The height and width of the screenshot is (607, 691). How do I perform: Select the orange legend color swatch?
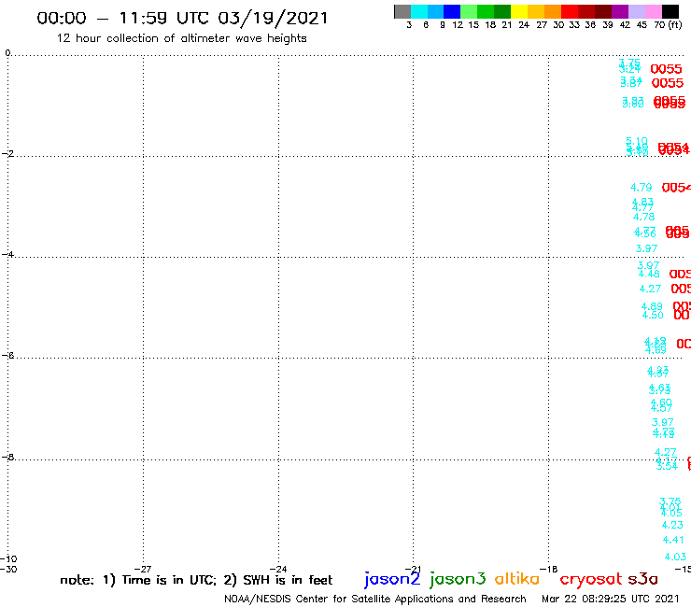pos(553,11)
